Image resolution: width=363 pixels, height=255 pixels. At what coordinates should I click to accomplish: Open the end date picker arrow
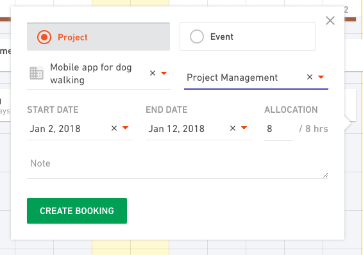pos(244,128)
